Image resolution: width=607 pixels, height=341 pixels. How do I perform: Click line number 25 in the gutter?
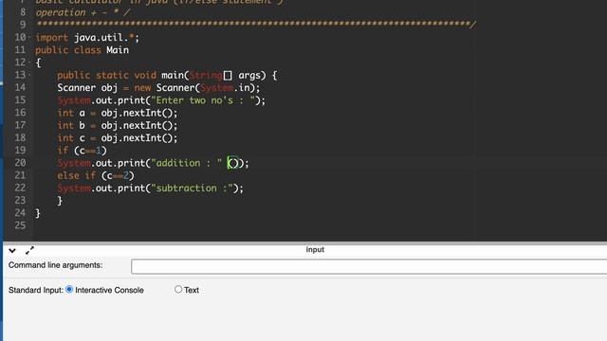[20, 225]
